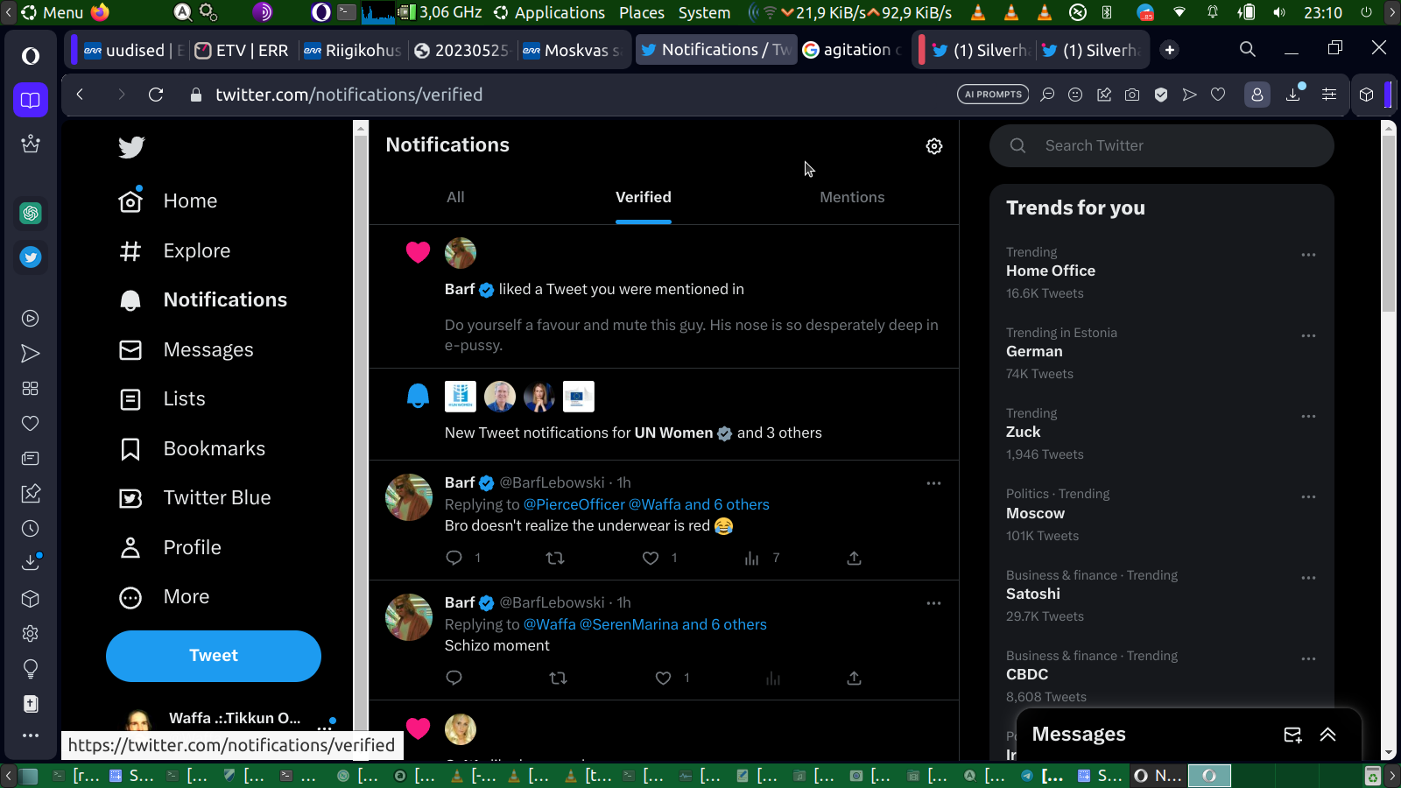Switch to the Mentions tab
The width and height of the screenshot is (1401, 788).
pos(852,198)
